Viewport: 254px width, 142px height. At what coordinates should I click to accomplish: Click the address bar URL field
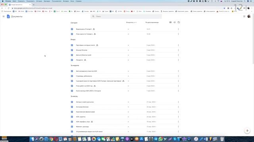point(118,8)
